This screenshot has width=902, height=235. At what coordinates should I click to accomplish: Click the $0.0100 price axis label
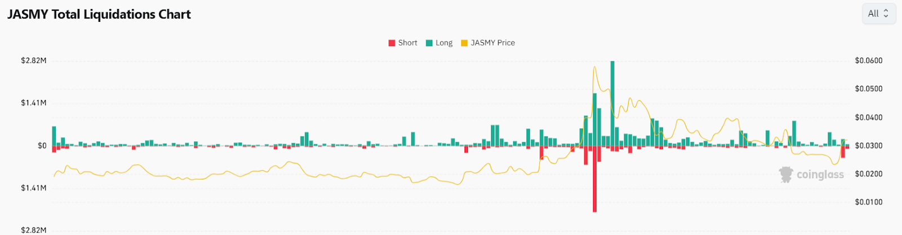(x=869, y=202)
